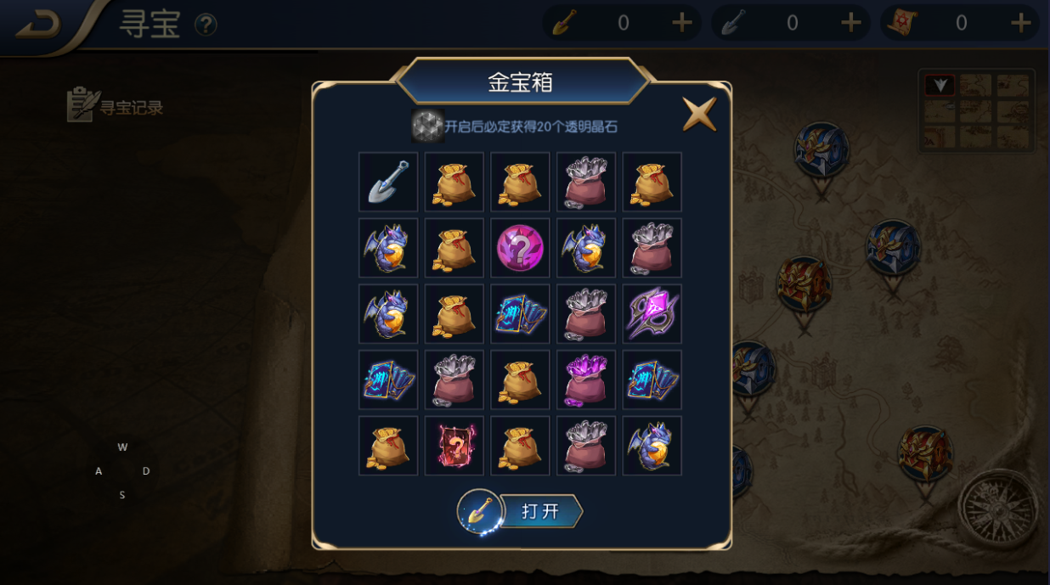Select the purple crystal sack reward
This screenshot has width=1050, height=585.
(586, 380)
